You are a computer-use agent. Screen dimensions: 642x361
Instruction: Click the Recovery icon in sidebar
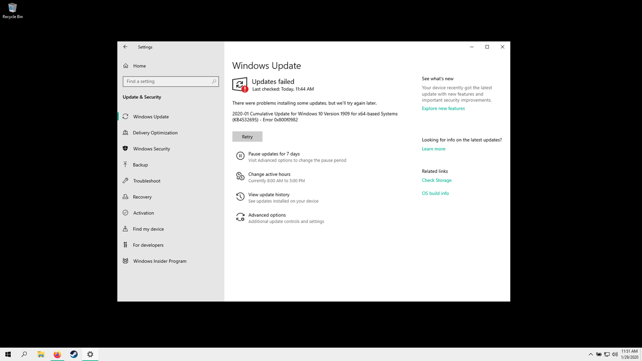(125, 197)
